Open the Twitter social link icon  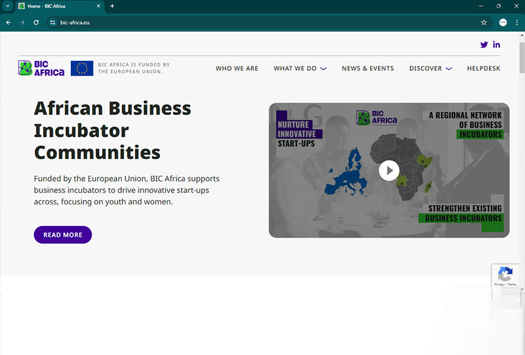[484, 45]
